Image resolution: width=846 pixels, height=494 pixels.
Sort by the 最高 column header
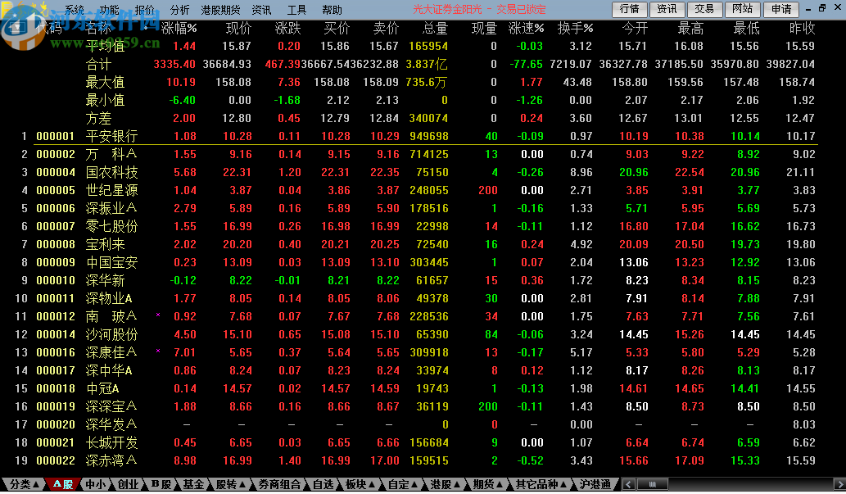pyautogui.click(x=690, y=28)
